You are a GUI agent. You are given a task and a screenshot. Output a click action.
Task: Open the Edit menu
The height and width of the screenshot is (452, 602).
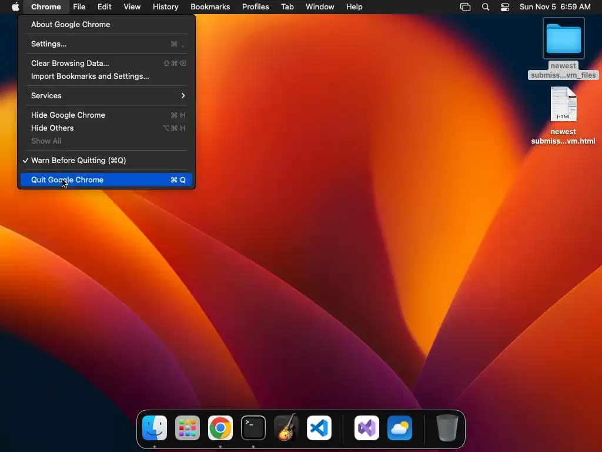coord(105,7)
